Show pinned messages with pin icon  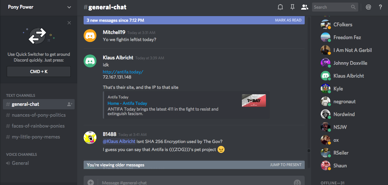point(292,7)
